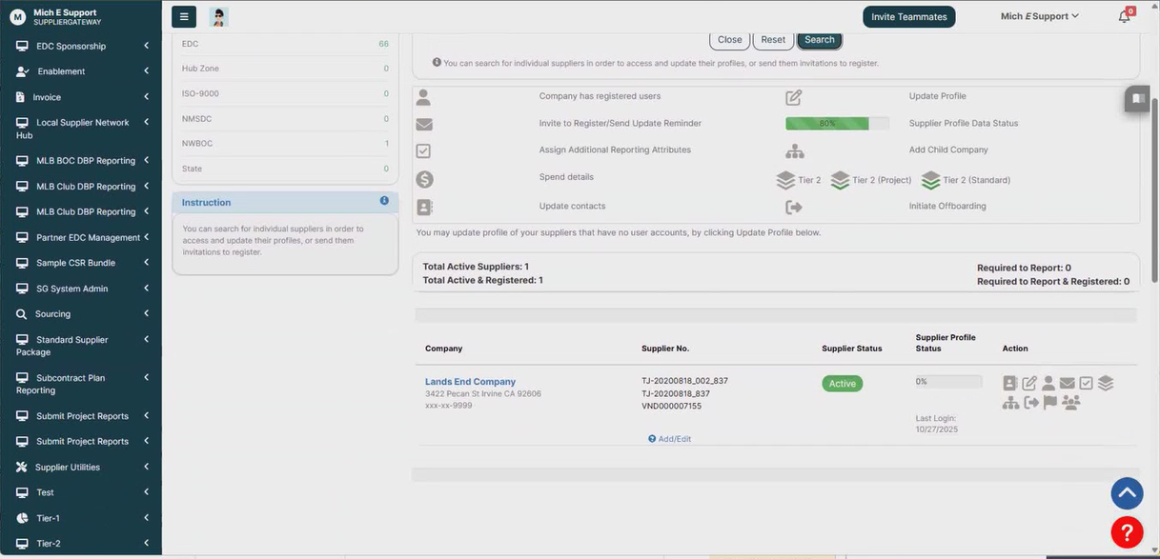Viewport: 1160px width, 559px height.
Task: Open the Tier-1 sidebar menu item
Action: 81,518
